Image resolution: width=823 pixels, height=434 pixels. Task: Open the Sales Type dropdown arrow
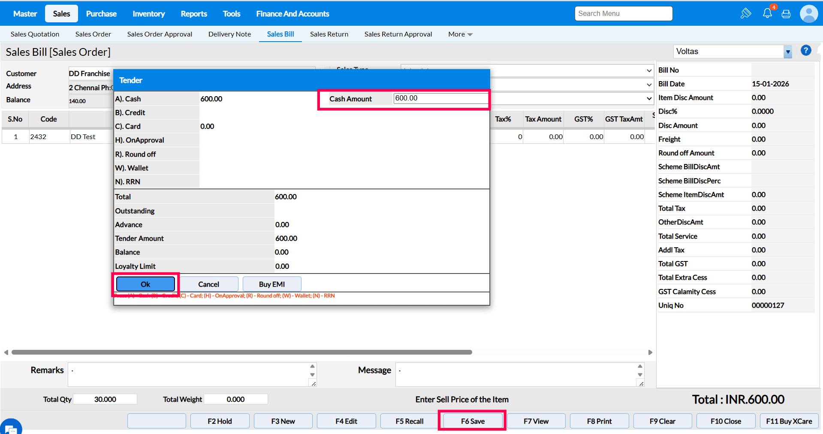coord(649,70)
